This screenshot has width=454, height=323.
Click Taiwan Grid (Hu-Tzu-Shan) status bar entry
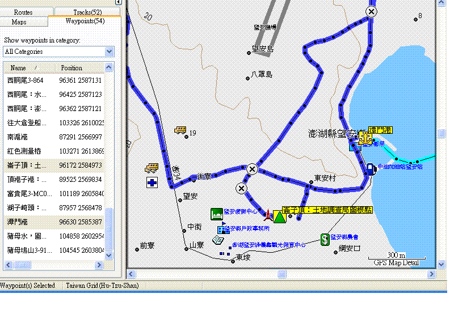[102, 286]
